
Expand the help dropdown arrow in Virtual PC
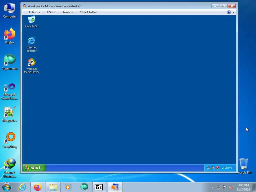tap(233, 12)
